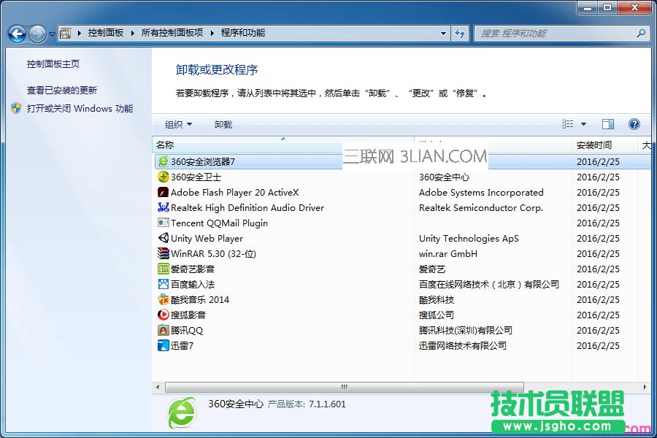657x438 pixels.
Task: Click the 迅雷7 icon
Action: pyautogui.click(x=163, y=345)
